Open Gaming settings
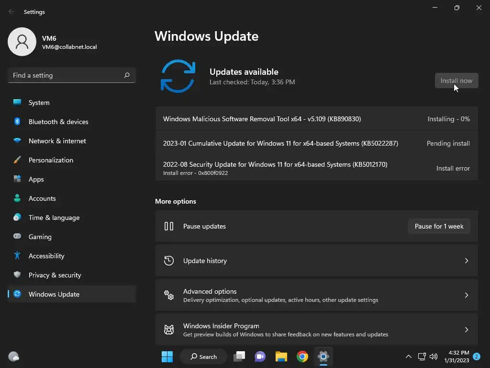Viewport: 490px width, 368px height. [72, 237]
